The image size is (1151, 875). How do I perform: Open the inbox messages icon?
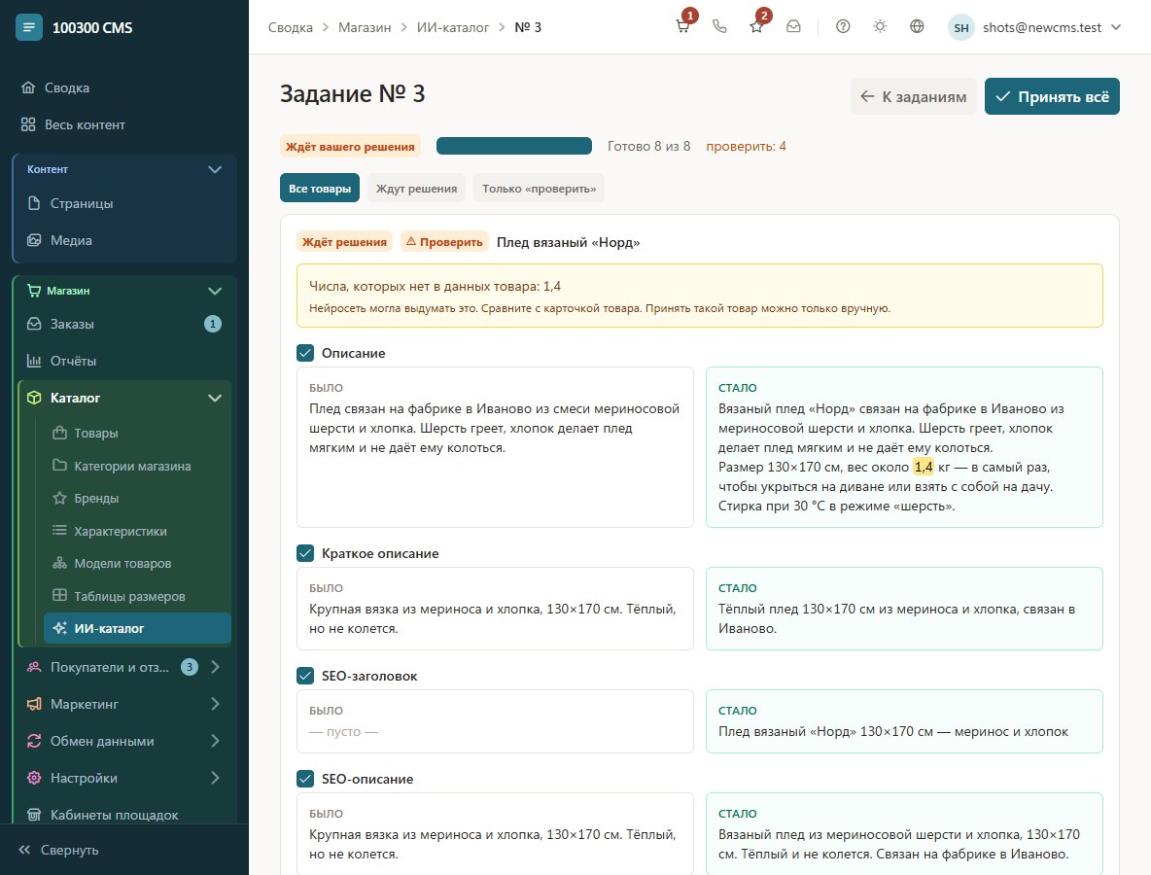[793, 27]
